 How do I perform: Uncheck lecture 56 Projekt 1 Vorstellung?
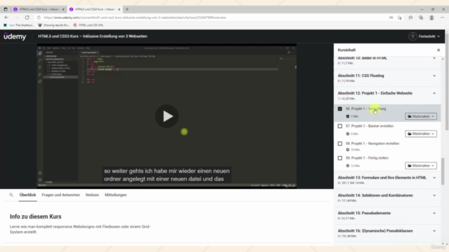coord(340,109)
